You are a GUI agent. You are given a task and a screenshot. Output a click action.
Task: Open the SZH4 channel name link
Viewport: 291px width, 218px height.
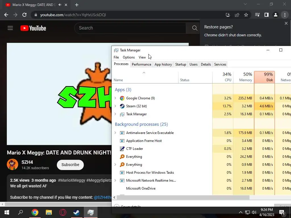pos(27,162)
